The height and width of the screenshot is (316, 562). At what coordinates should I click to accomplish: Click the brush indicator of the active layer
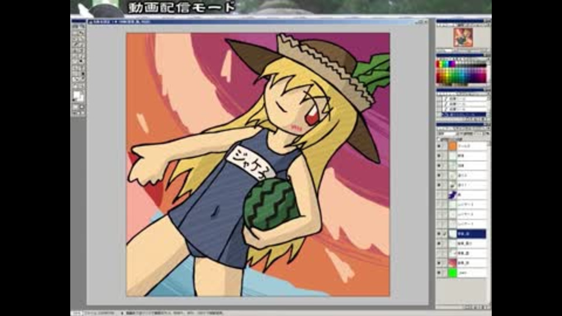tap(444, 233)
